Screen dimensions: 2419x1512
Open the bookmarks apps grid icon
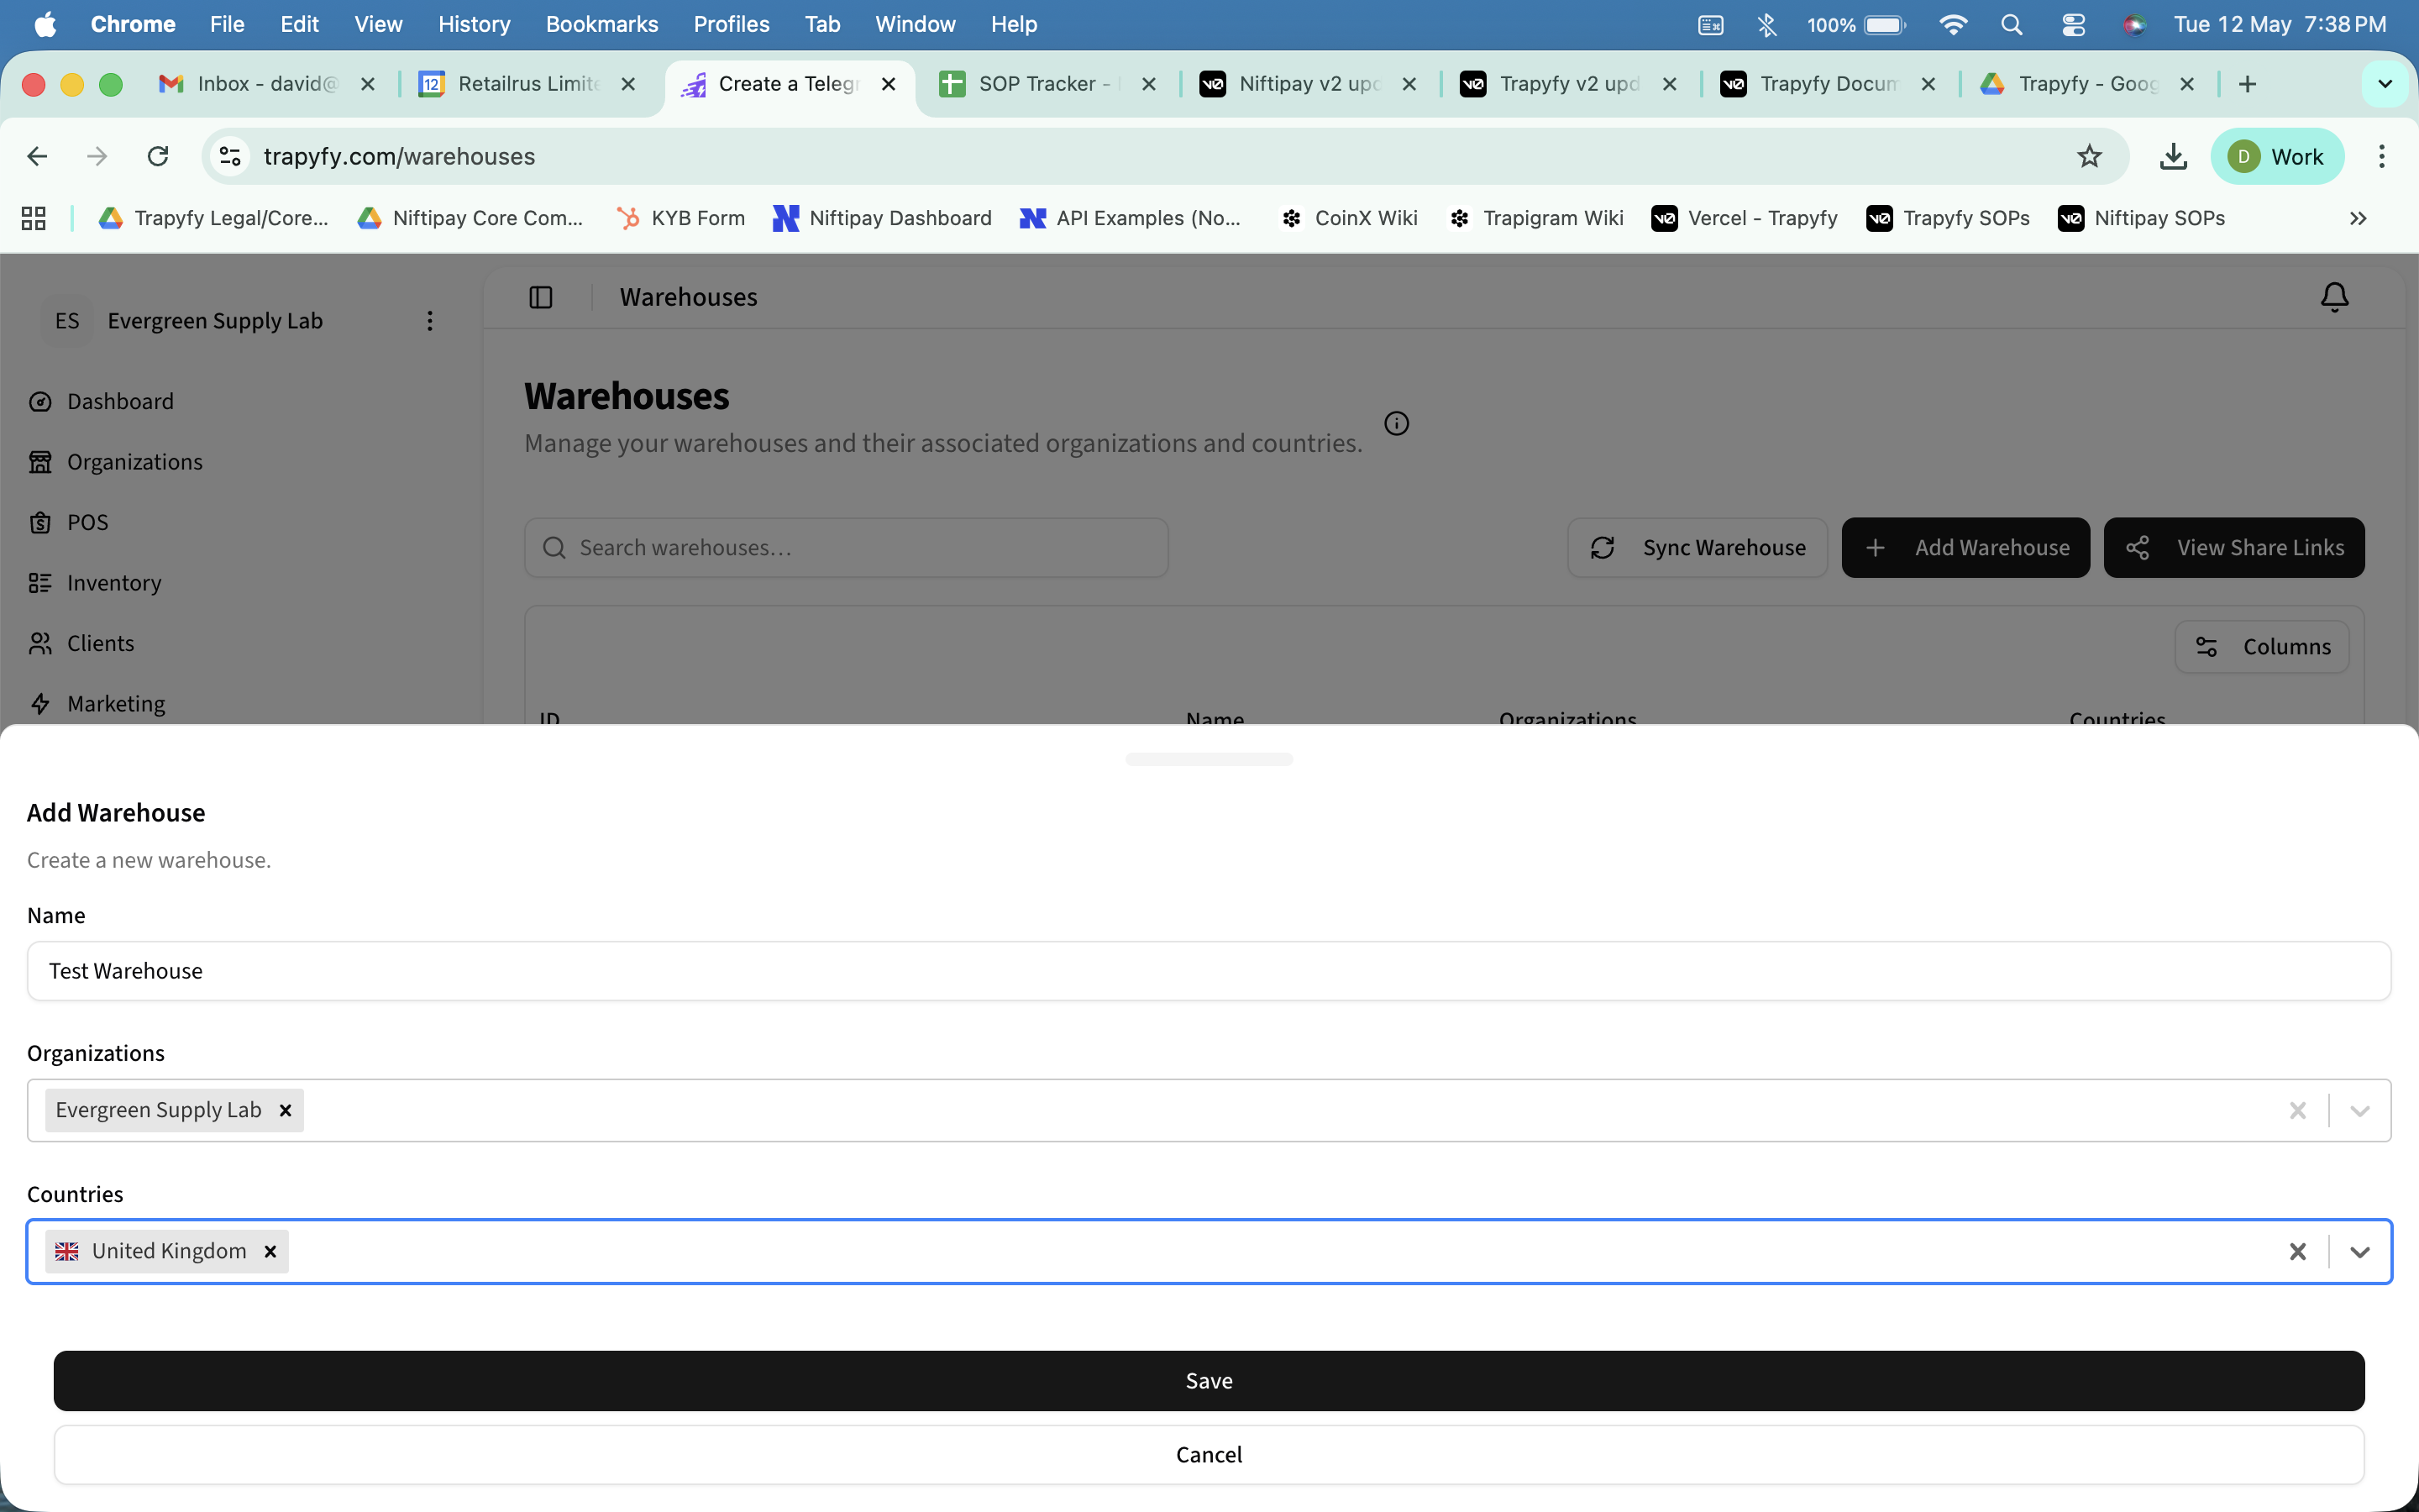tap(34, 218)
